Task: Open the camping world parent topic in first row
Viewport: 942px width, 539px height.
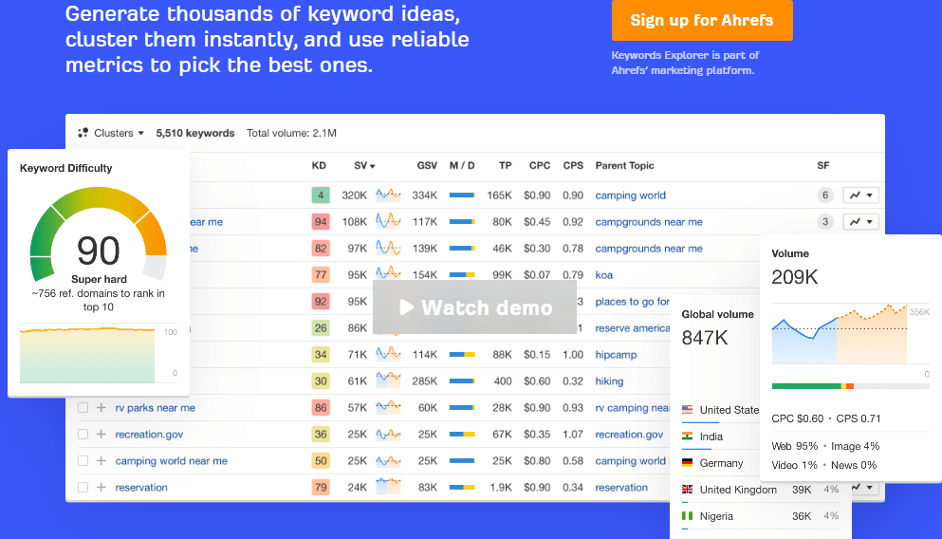Action: click(x=630, y=195)
